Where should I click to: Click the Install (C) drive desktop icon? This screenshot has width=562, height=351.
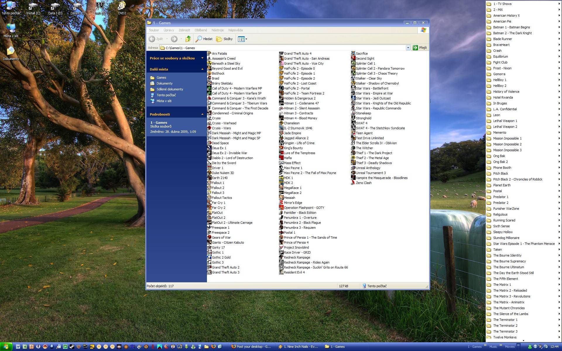coord(33,8)
